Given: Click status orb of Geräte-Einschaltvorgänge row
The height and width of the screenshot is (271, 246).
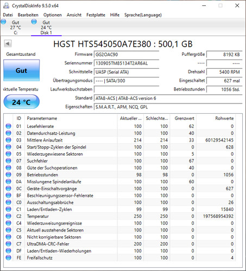Looking at the screenshot, I should pos(8,189).
